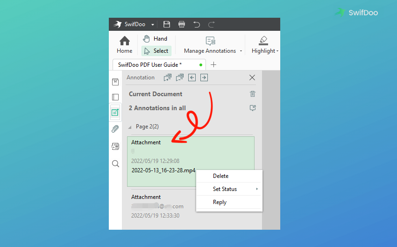Open the SwifDoo application menu dropdown

pyautogui.click(x=153, y=25)
